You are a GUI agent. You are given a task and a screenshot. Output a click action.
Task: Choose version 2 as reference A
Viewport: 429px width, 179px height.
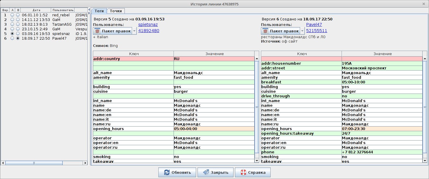(x=12, y=20)
